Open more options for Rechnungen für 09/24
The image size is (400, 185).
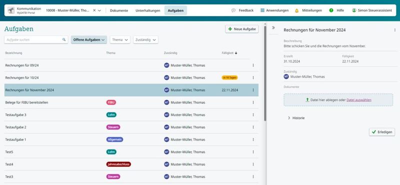(x=253, y=65)
